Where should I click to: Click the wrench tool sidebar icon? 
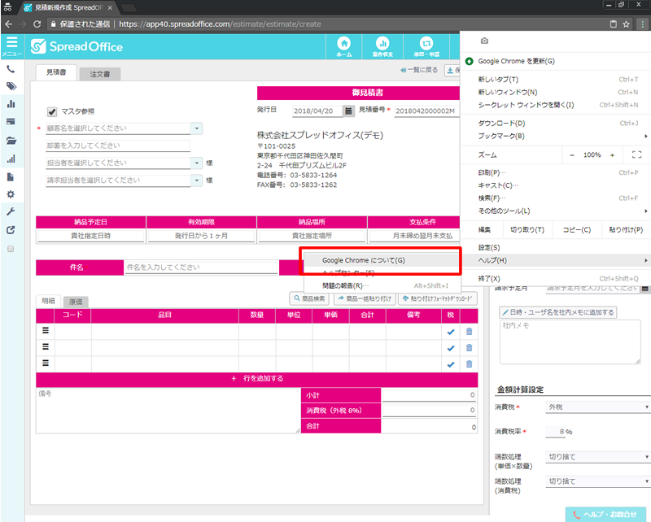pos(11,211)
